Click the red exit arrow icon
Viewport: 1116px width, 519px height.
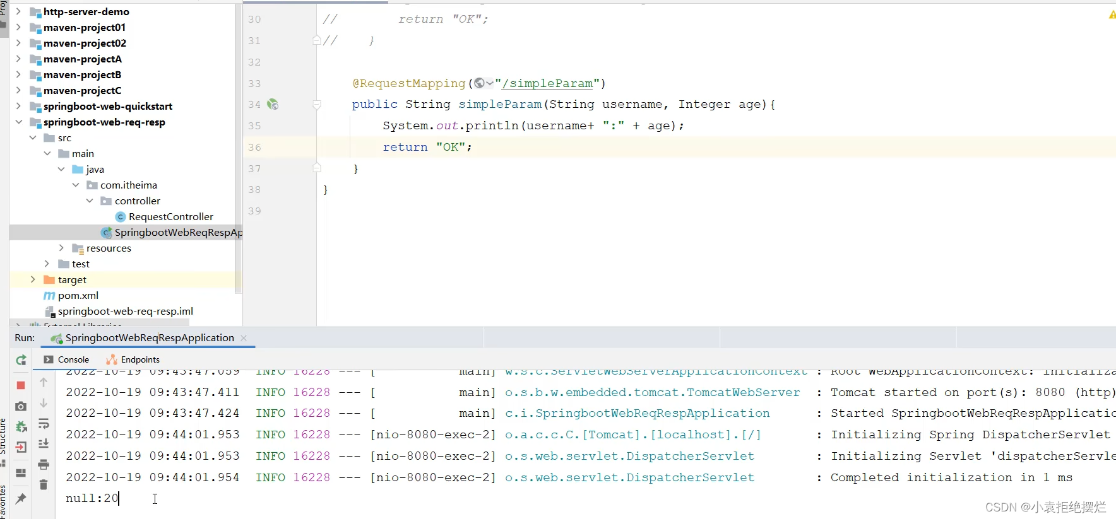(x=21, y=448)
